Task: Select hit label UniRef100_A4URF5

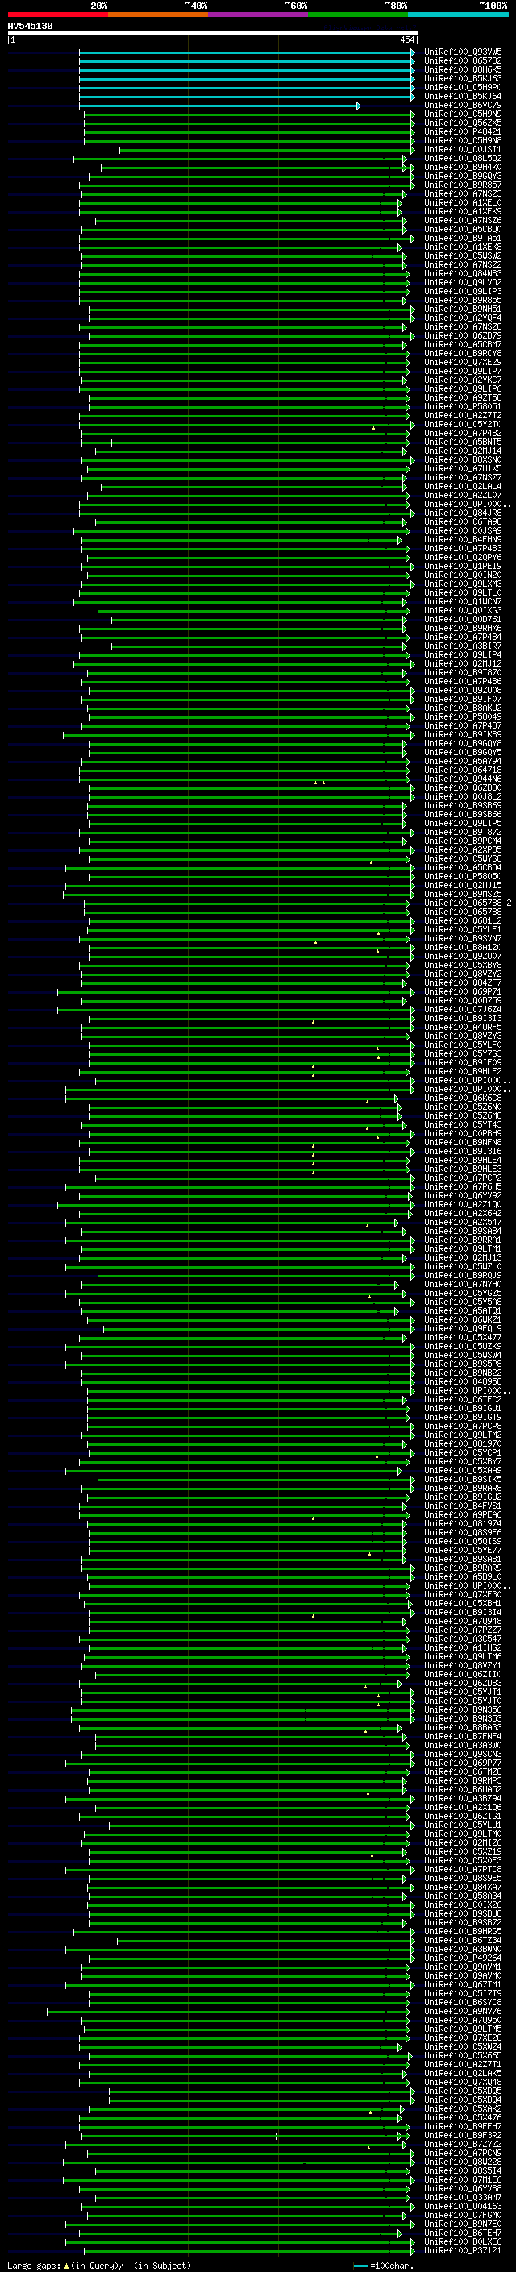Action: [x=463, y=1027]
